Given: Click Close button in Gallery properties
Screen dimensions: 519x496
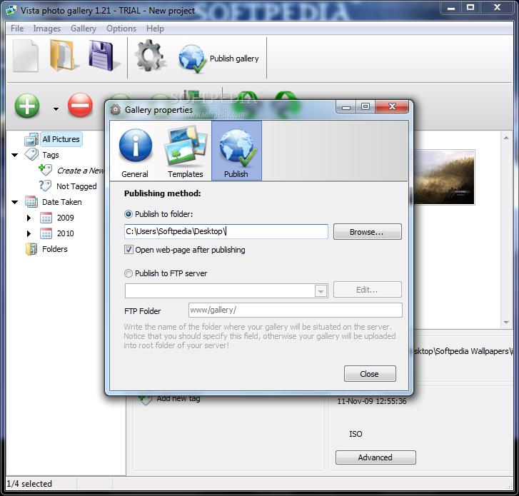Looking at the screenshot, I should pos(370,373).
